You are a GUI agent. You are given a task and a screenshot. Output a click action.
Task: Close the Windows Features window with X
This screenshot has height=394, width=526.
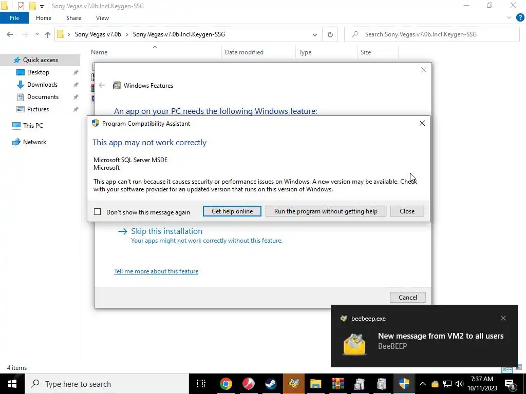point(424,70)
